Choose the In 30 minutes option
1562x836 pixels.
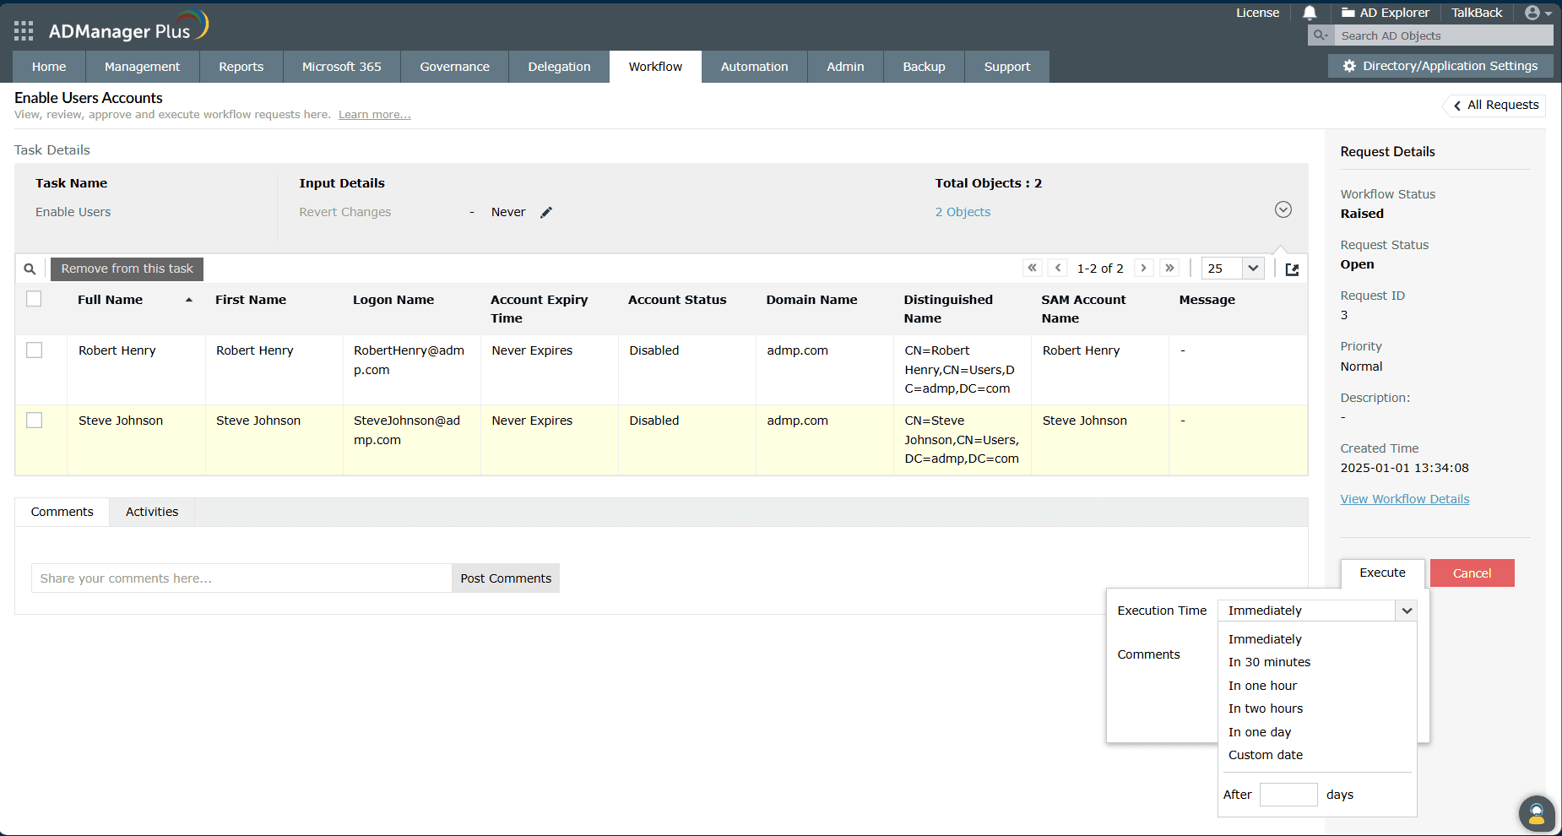pyautogui.click(x=1269, y=662)
